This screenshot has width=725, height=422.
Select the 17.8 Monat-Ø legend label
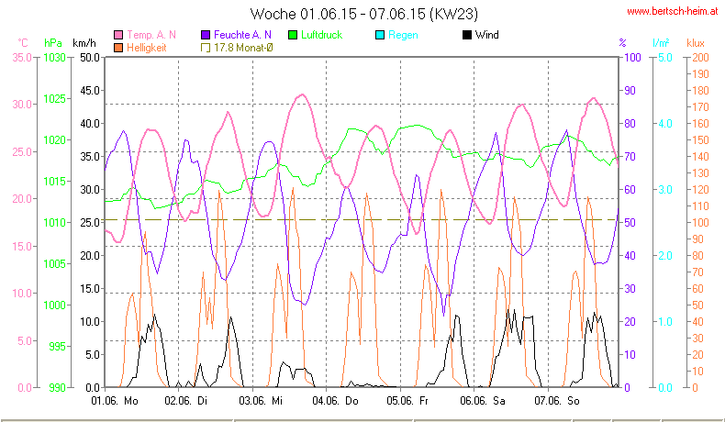coord(243,48)
